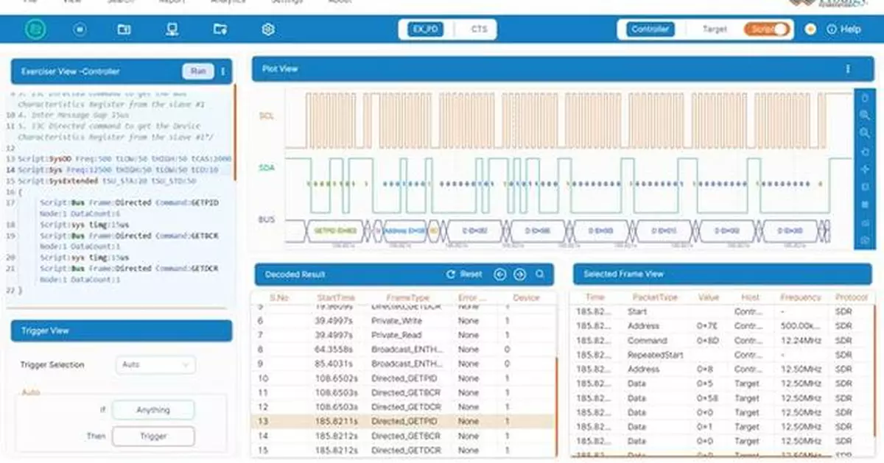
Task: Open the Analytics menu
Action: tap(228, 2)
